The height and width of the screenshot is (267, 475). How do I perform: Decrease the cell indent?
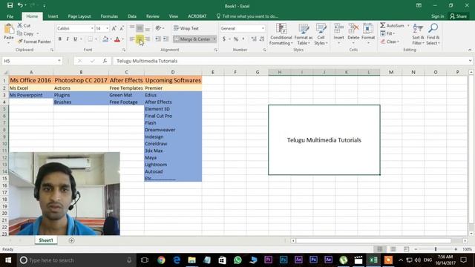click(158, 39)
